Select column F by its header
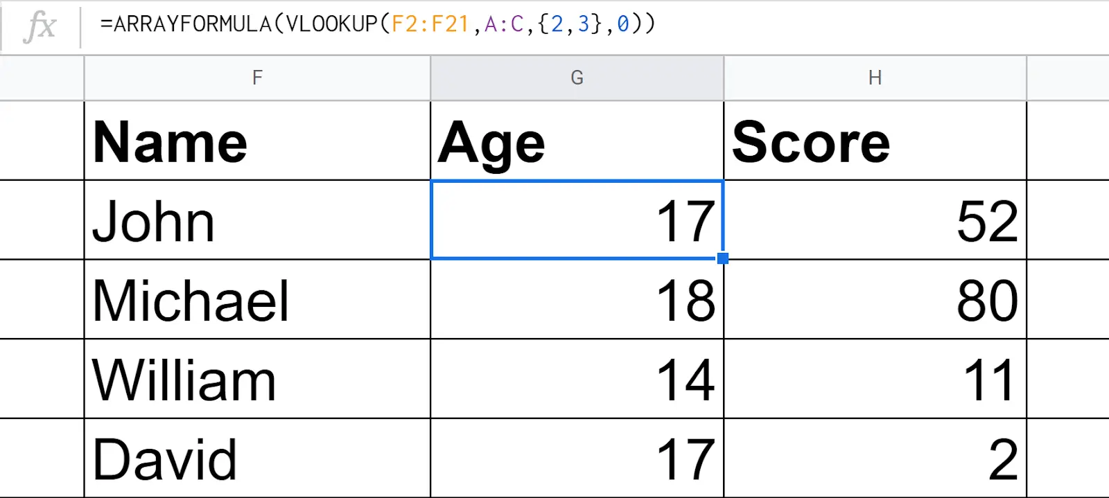Image resolution: width=1109 pixels, height=498 pixels. click(x=257, y=78)
